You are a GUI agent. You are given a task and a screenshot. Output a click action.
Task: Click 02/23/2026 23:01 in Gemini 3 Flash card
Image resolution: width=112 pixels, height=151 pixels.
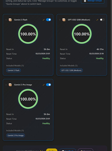tap(43, 54)
